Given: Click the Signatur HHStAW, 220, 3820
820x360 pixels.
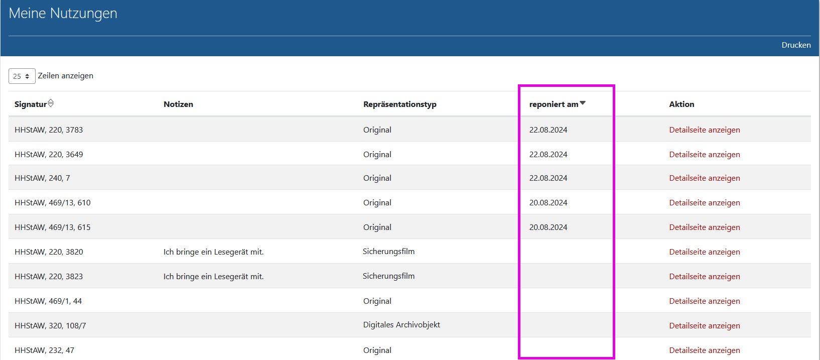Looking at the screenshot, I should tap(49, 252).
